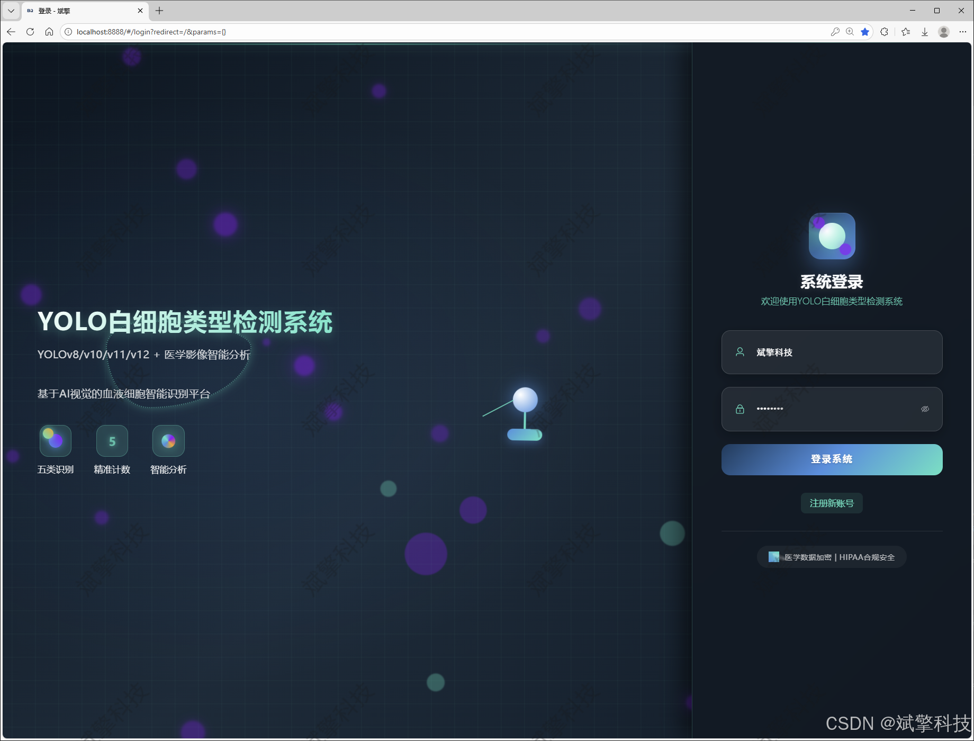Open saved passwords key icon
This screenshot has width=974, height=741.
pyautogui.click(x=835, y=32)
